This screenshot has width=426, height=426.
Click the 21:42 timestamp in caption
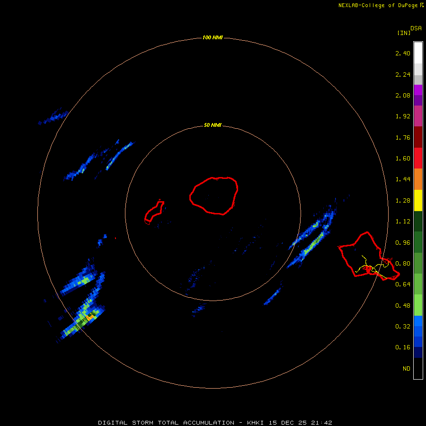(x=322, y=423)
